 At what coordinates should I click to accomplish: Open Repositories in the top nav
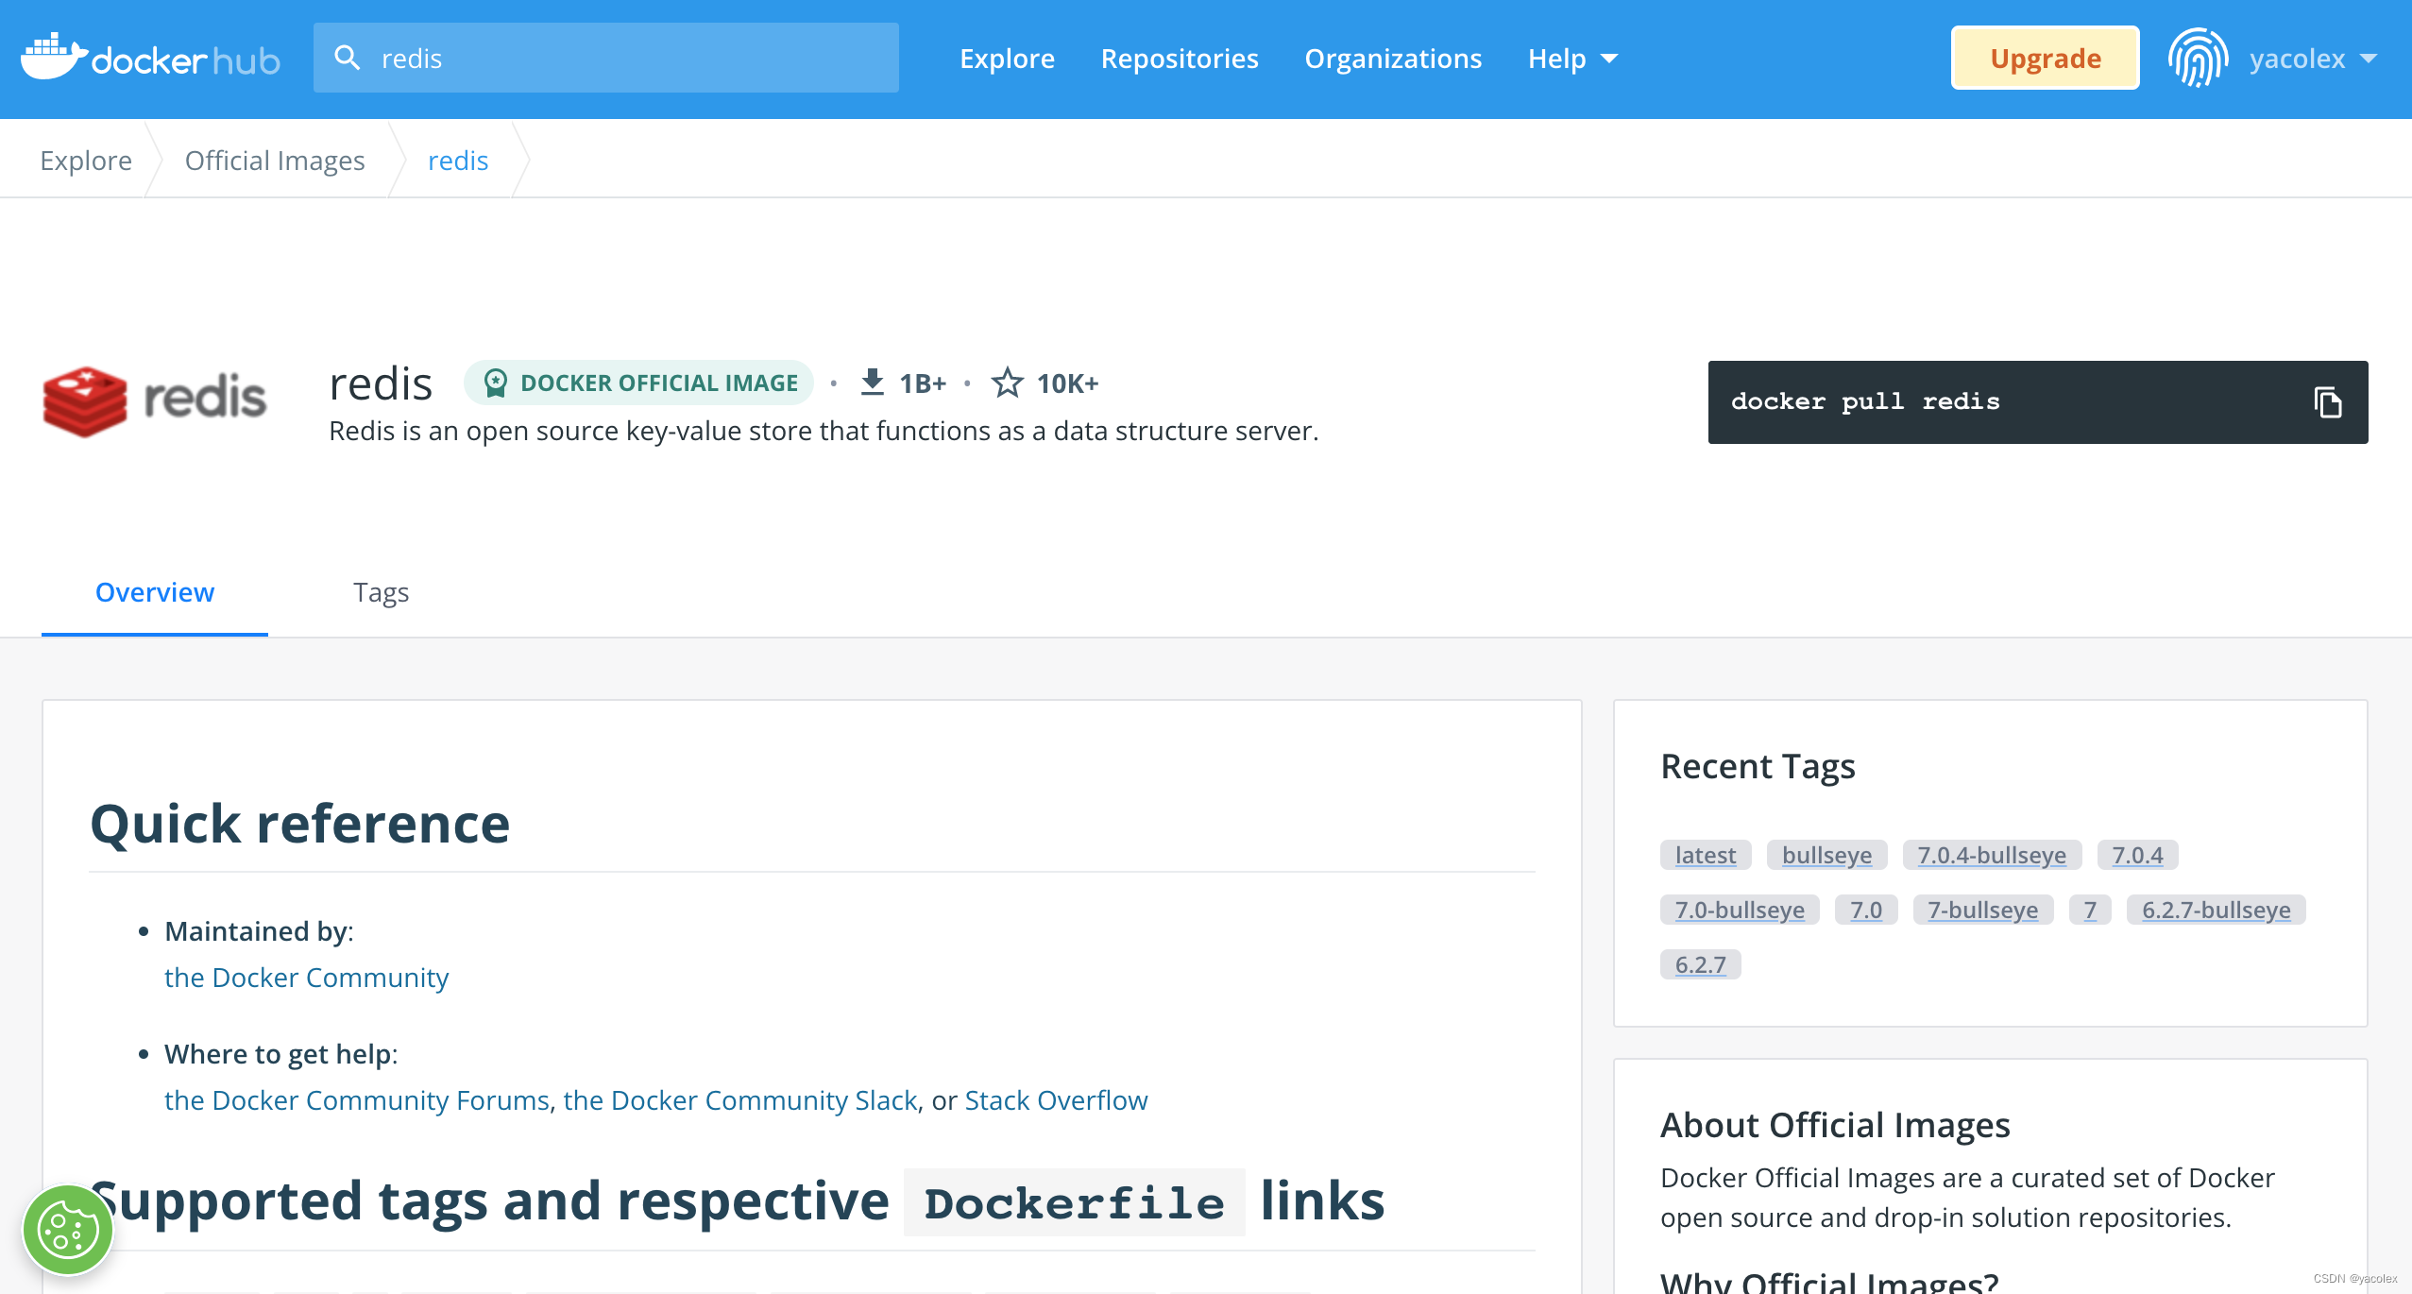[x=1180, y=59]
